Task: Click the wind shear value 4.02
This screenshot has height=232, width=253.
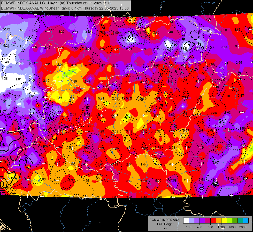Action: point(87,98)
